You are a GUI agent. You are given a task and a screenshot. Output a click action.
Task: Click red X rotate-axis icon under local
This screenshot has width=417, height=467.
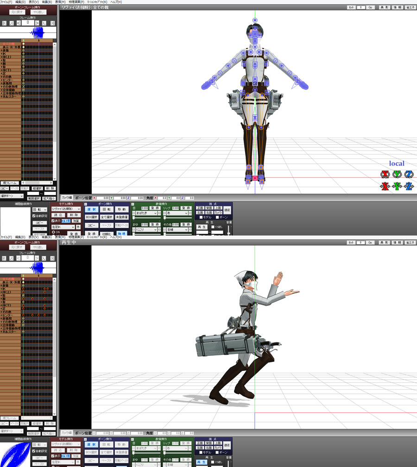pyautogui.click(x=385, y=174)
